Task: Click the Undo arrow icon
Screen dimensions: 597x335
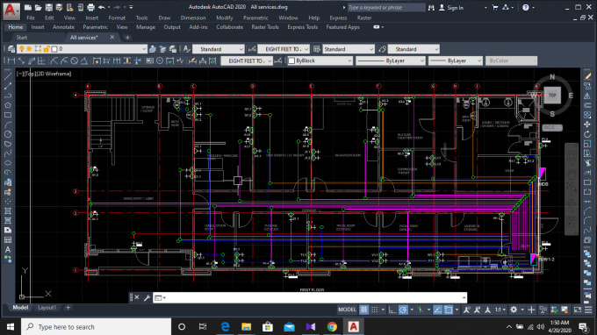Action: pos(101,7)
